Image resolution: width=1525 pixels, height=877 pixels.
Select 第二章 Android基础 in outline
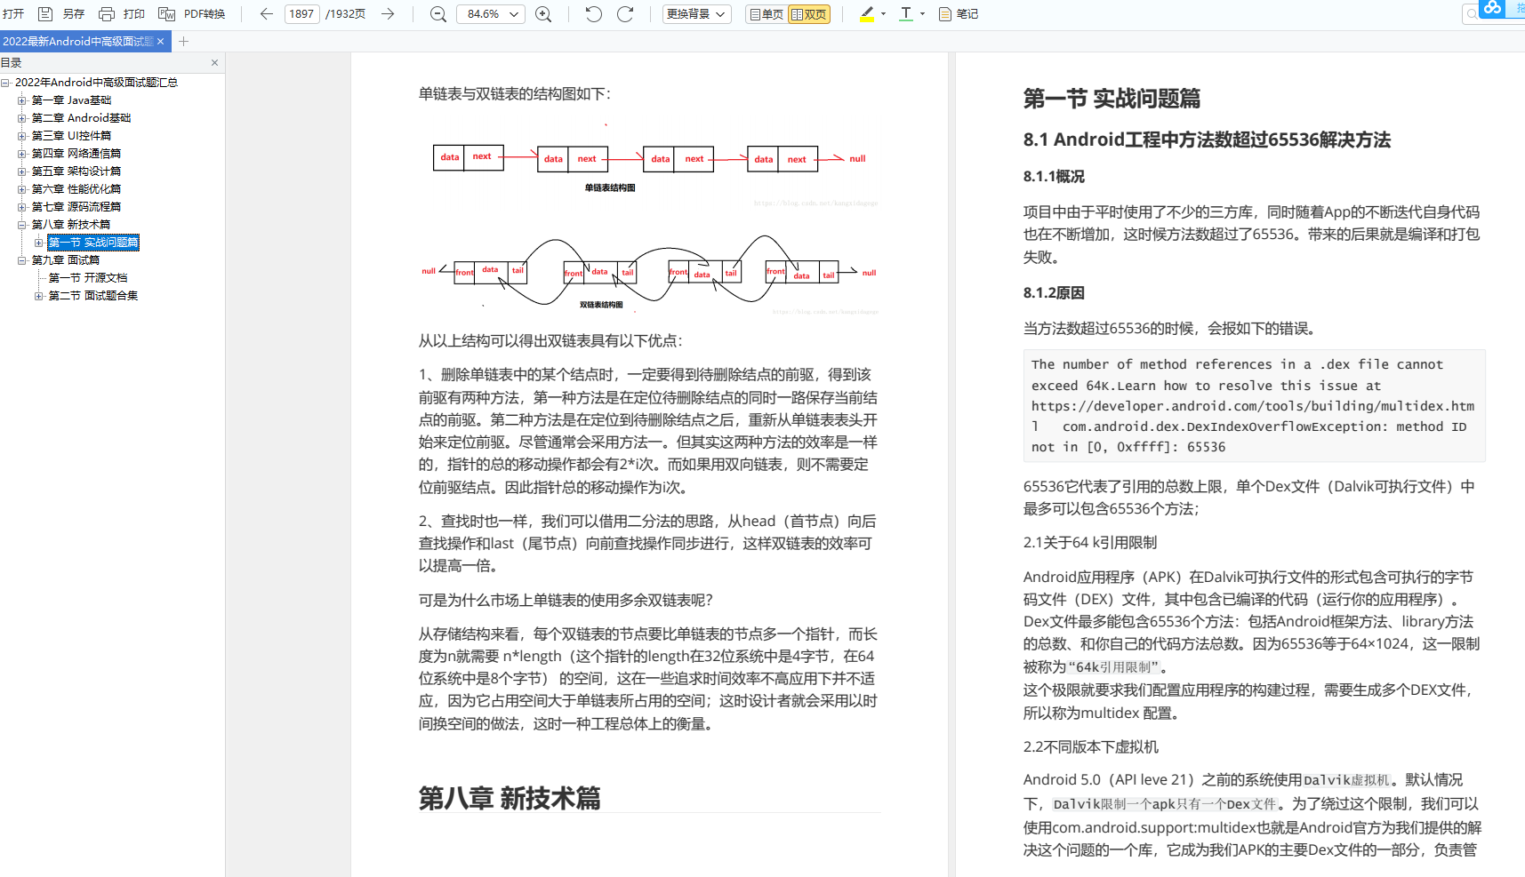(x=81, y=118)
